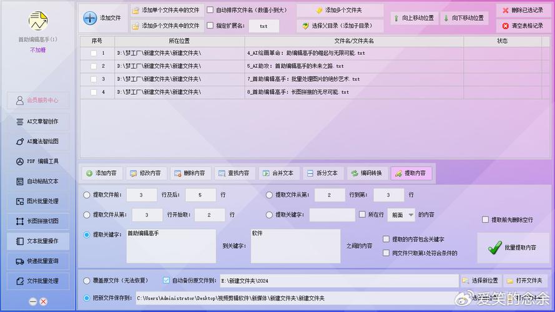The image size is (555, 312).
Task: Click 向下移动位置 button
Action: (464, 18)
